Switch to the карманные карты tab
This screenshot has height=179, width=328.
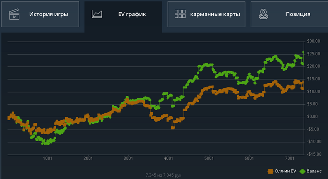point(206,14)
